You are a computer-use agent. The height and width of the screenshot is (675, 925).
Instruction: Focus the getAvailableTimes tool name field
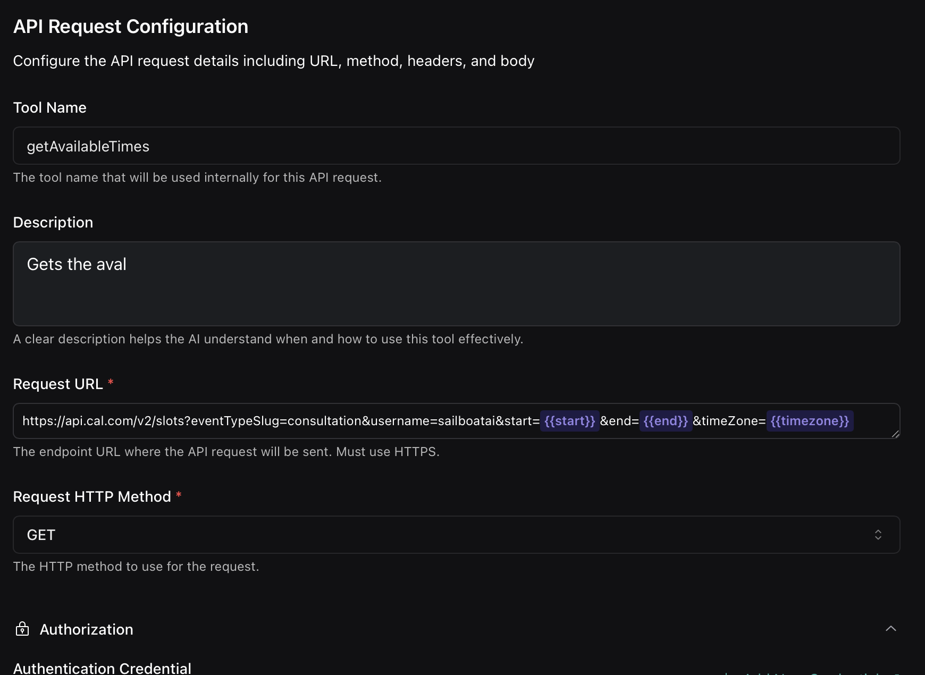(456, 146)
